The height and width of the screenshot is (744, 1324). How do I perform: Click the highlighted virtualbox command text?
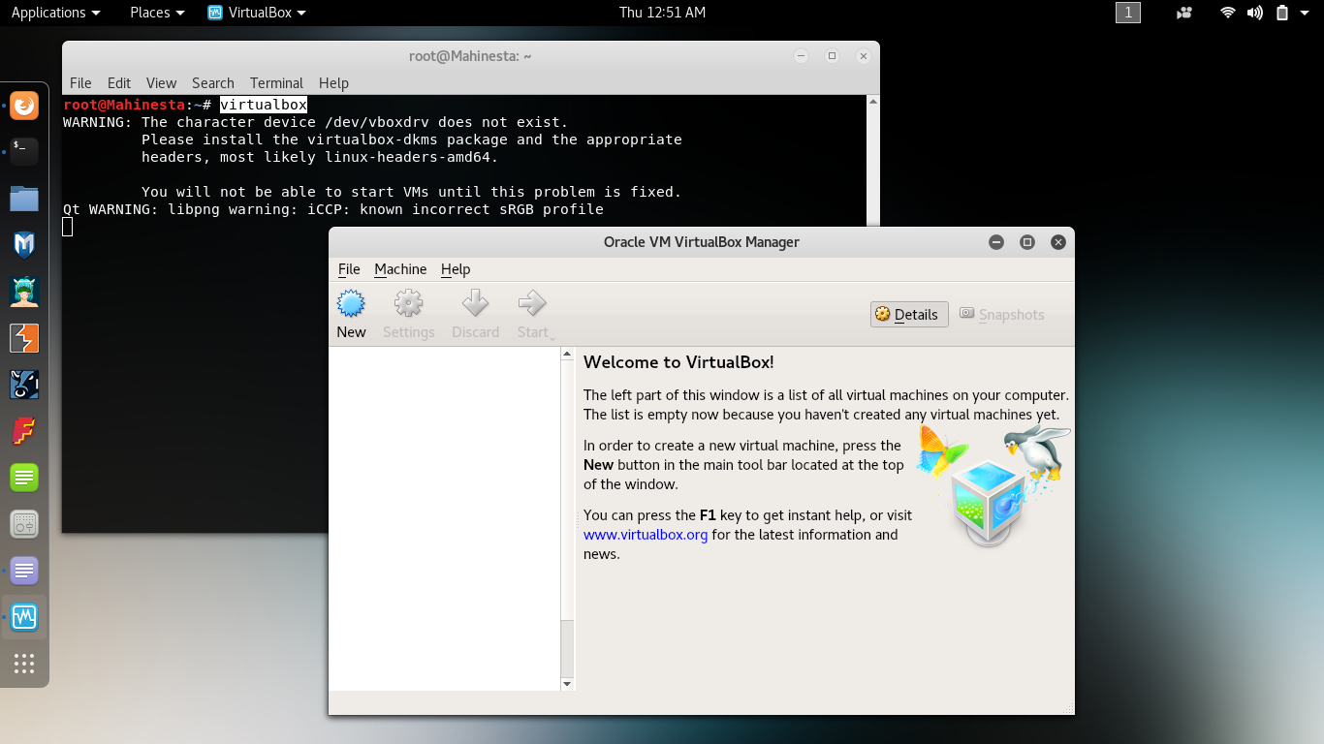[264, 105]
